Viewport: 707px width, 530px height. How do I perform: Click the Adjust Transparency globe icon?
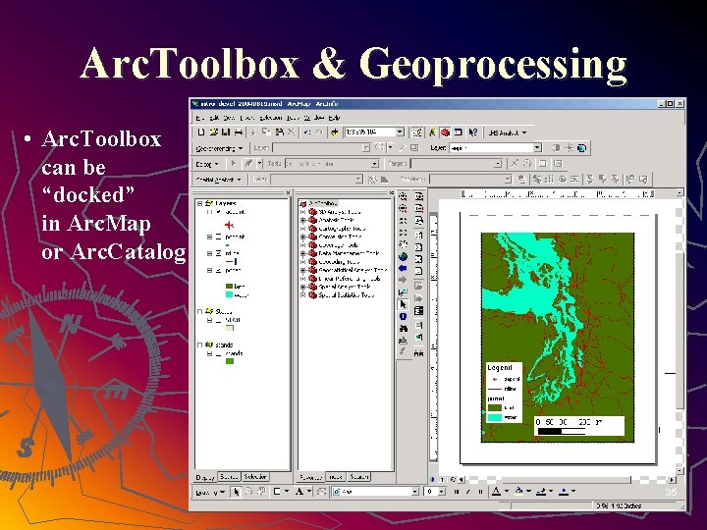pyautogui.click(x=582, y=148)
